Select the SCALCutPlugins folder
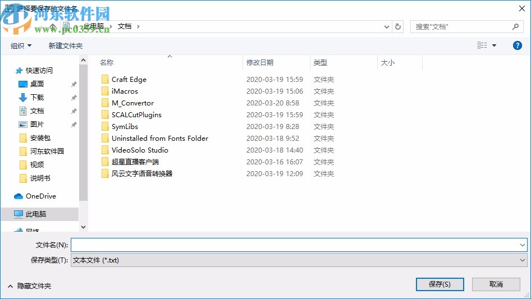 [x=136, y=115]
